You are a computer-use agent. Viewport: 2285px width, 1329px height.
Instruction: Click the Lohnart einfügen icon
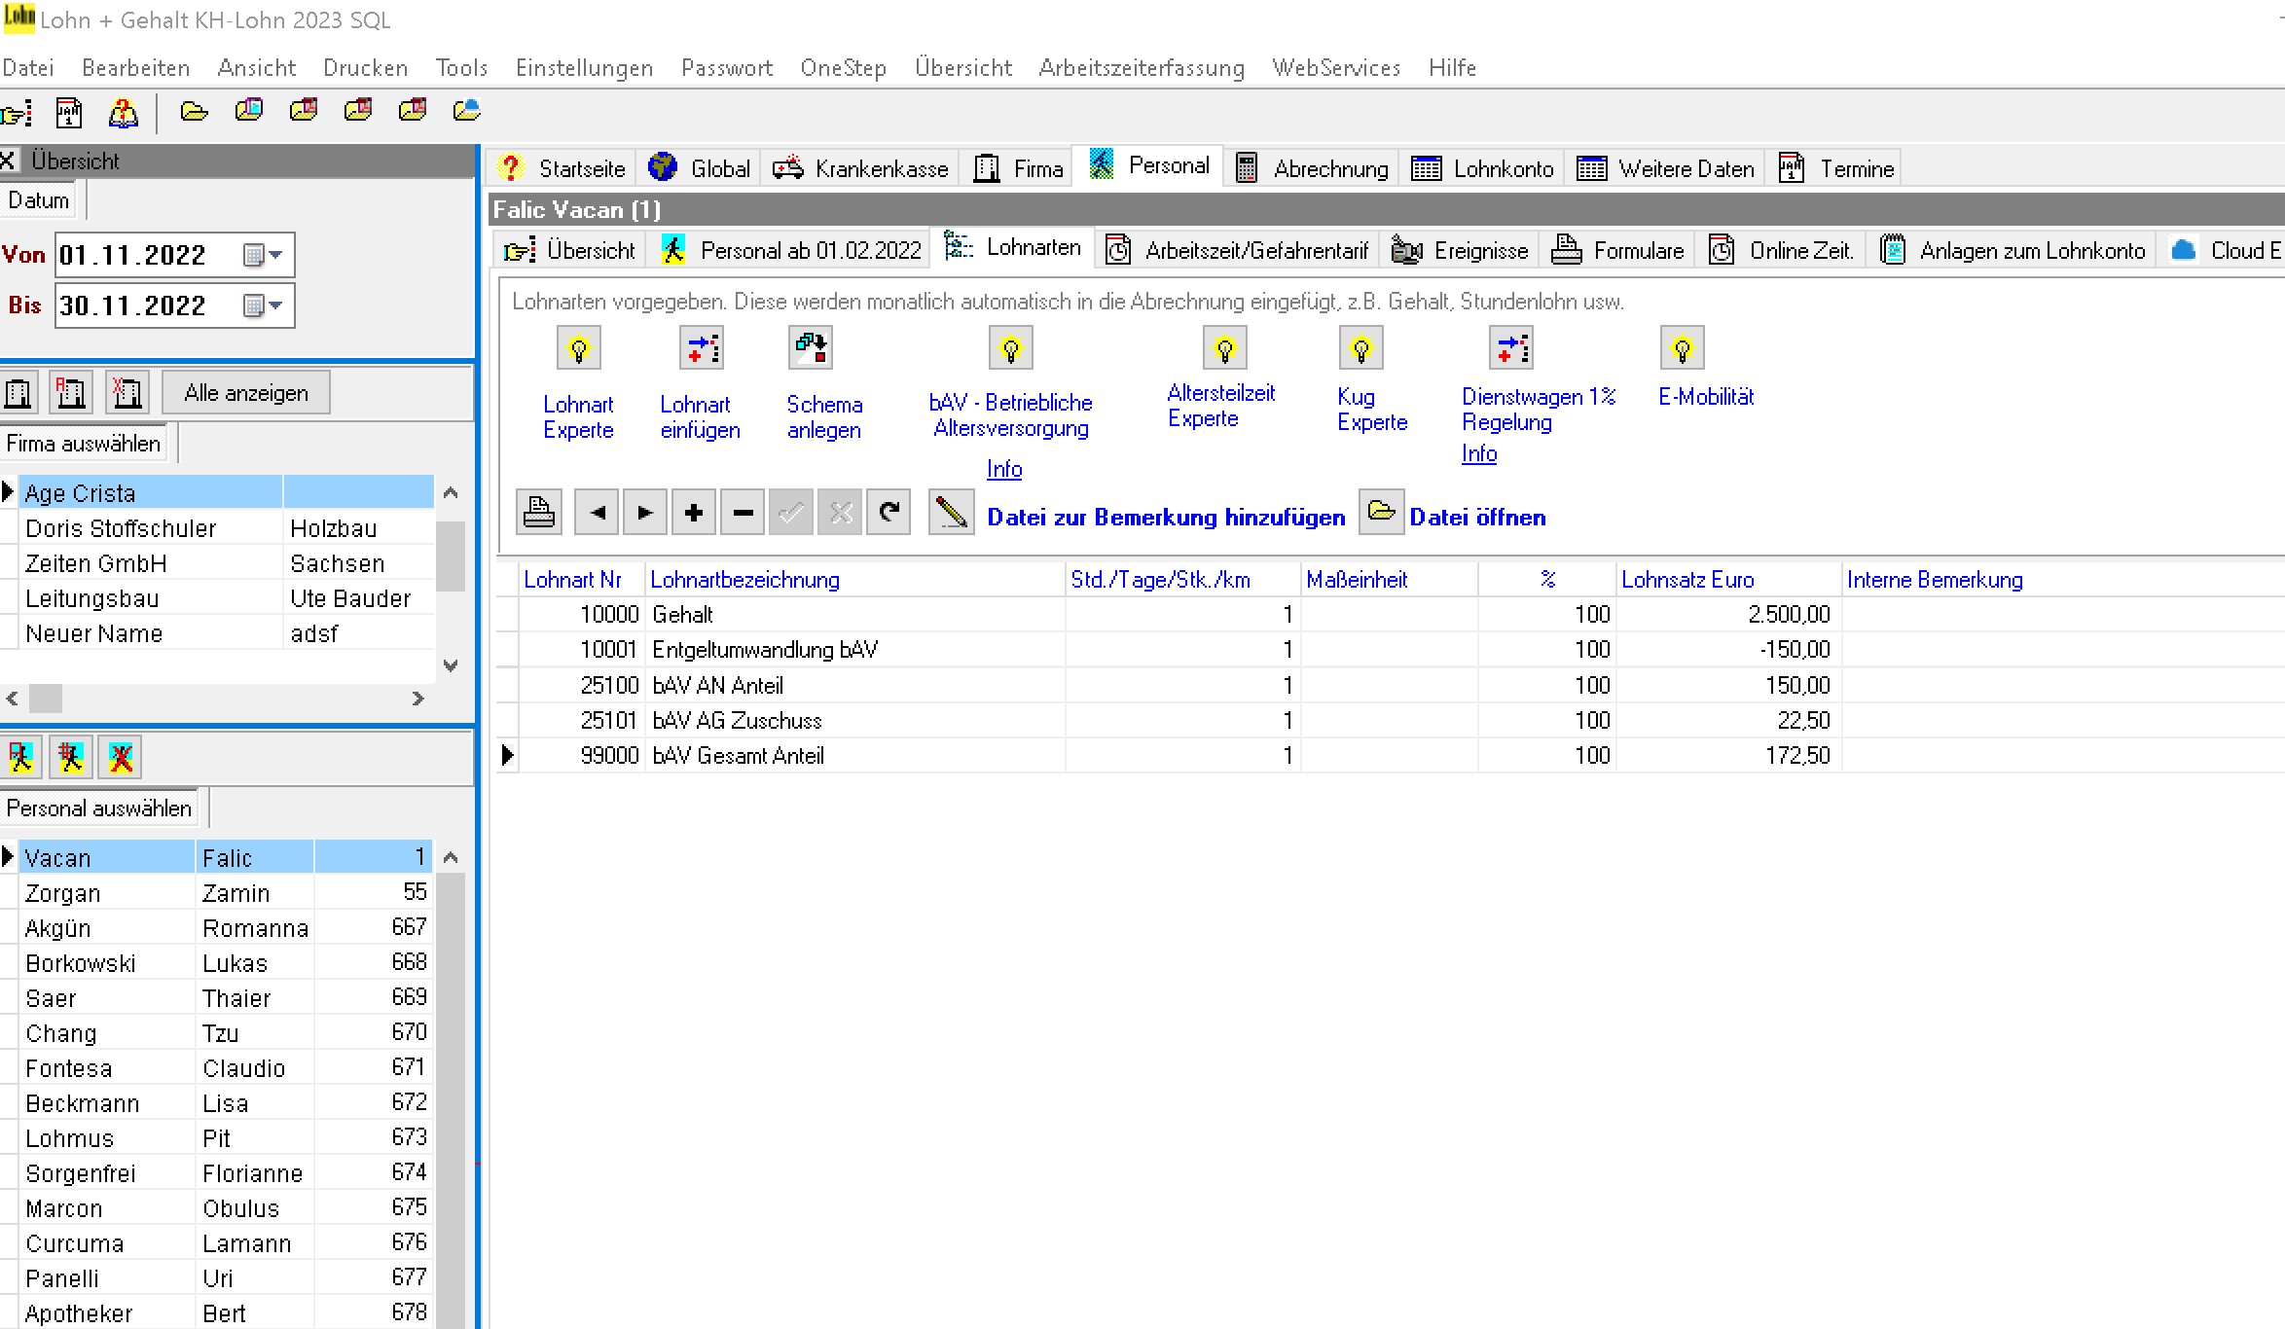[701, 348]
